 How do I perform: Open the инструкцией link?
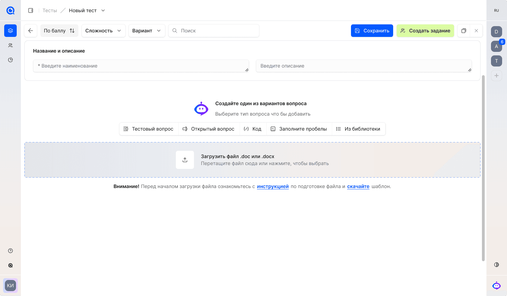273,186
